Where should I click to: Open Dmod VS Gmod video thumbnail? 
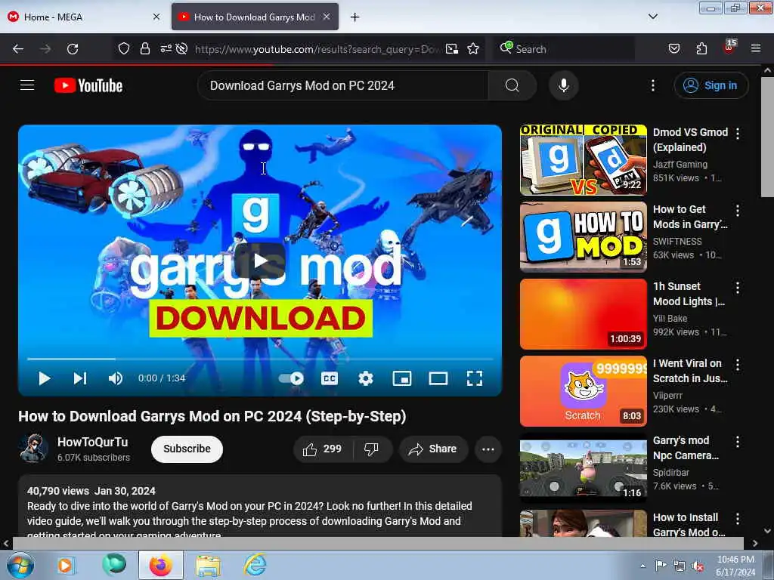coord(583,160)
